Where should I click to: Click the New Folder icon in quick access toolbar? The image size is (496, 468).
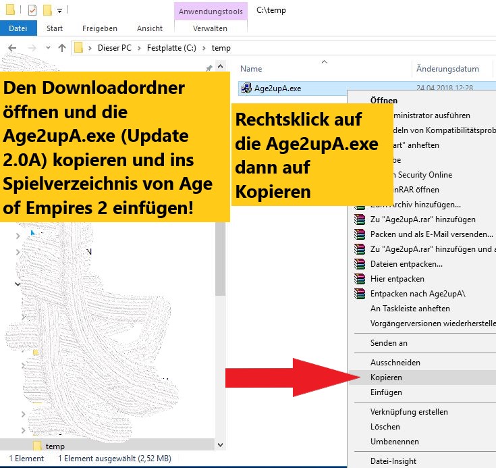pos(47,10)
